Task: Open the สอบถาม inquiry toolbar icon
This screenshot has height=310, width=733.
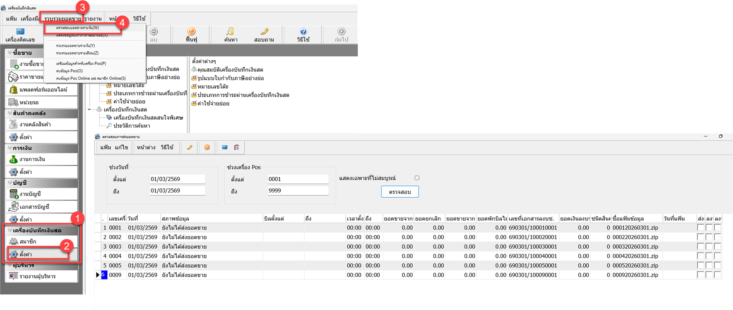Action: (264, 35)
